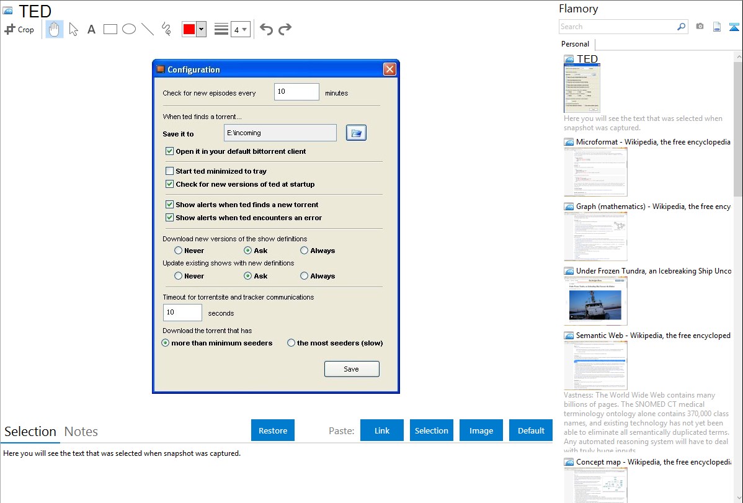
Task: Pick the ellipse shape tool
Action: tap(129, 29)
